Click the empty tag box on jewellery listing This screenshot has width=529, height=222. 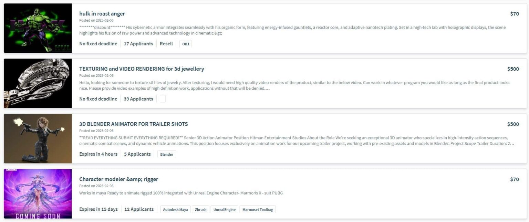click(x=163, y=99)
